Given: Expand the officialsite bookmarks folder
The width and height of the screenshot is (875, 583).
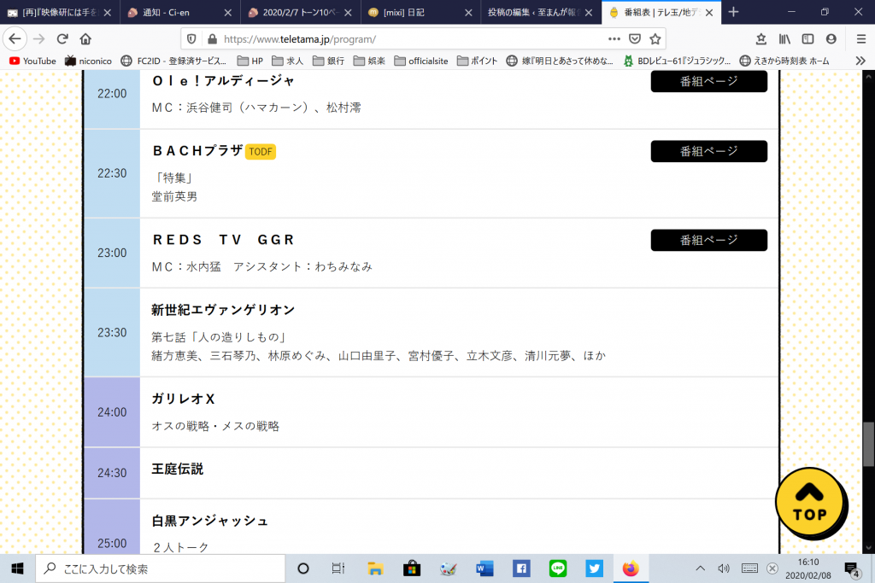Looking at the screenshot, I should 421,61.
